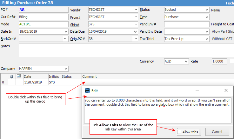The width and height of the screenshot is (234, 139).
Task: Open the Date Due calendar dropdown
Action: [135, 31]
